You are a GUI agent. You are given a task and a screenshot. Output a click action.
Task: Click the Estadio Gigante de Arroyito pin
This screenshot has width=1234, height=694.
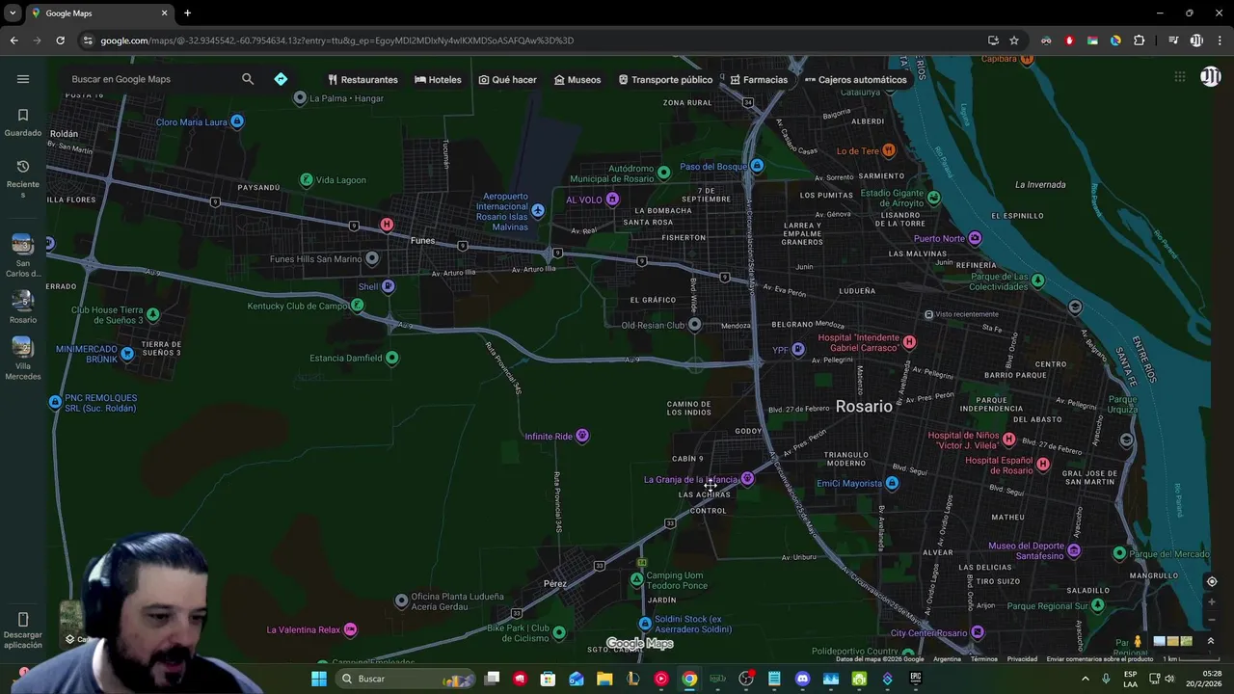933,197
